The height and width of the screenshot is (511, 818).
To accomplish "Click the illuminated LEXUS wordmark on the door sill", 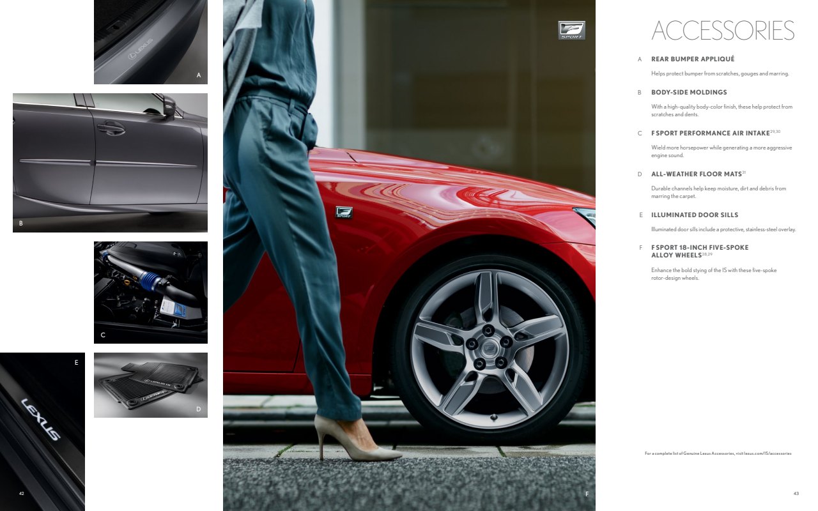I will pyautogui.click(x=40, y=419).
